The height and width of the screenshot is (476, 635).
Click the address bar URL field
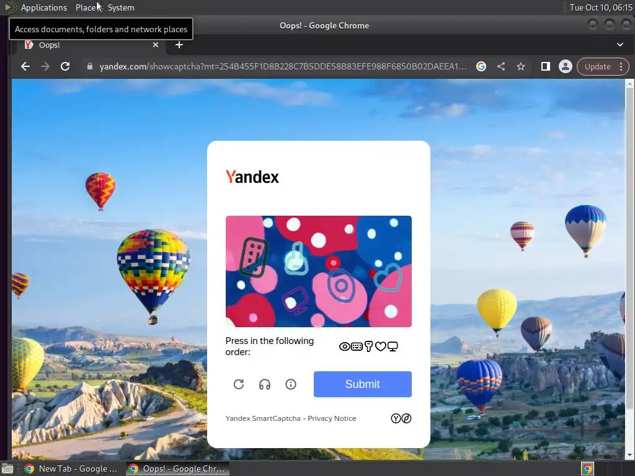tap(283, 66)
